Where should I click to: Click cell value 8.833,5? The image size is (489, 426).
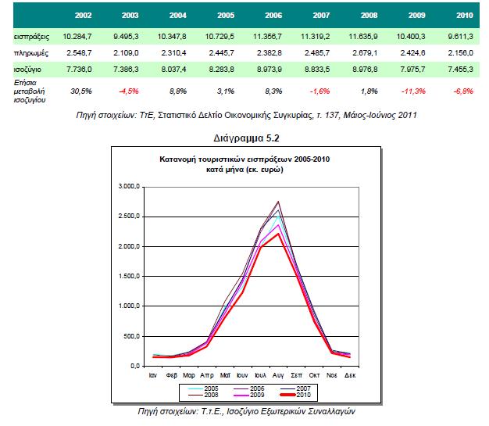click(x=317, y=70)
